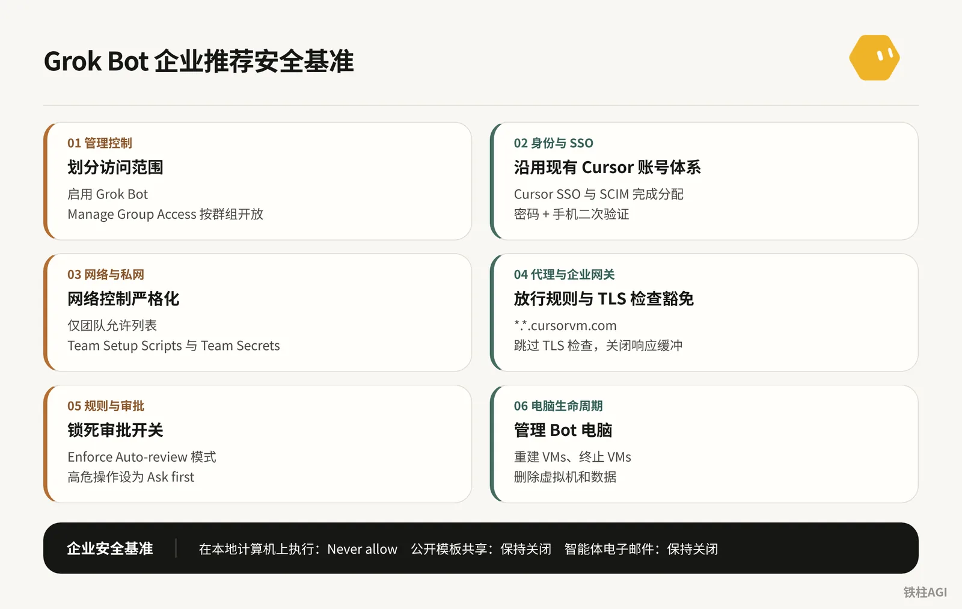Select footer item "智能体电子邮件：保持关闭"

tap(641, 549)
